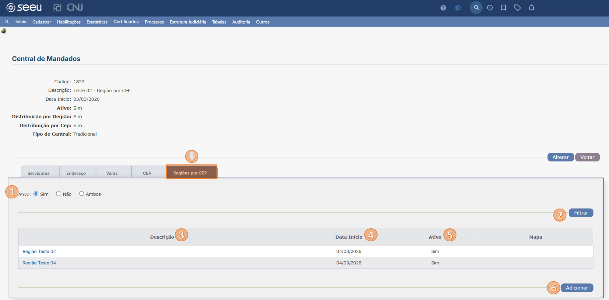Open the Habilitações menu
The image size is (609, 300).
click(69, 22)
